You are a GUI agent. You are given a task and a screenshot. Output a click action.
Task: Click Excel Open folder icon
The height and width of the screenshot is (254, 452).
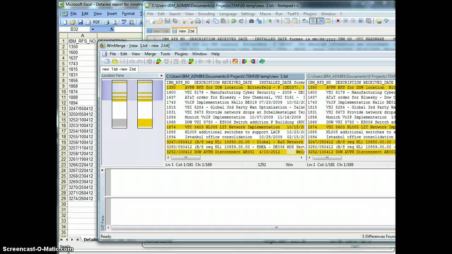[x=73, y=22]
